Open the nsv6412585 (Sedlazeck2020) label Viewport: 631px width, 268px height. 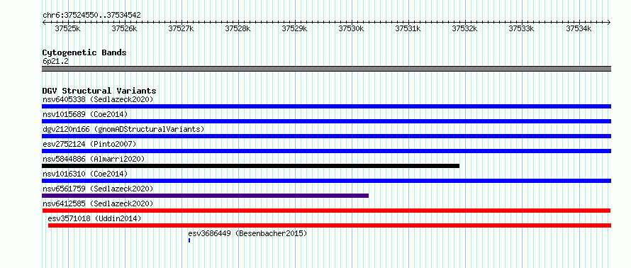point(98,203)
